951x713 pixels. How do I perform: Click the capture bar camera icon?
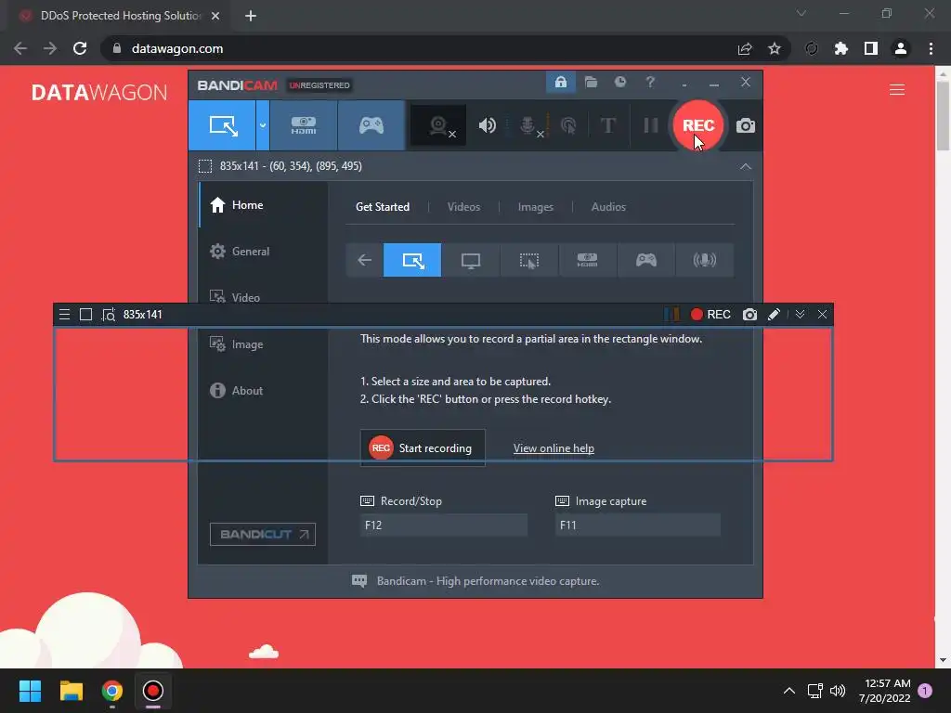click(x=749, y=314)
